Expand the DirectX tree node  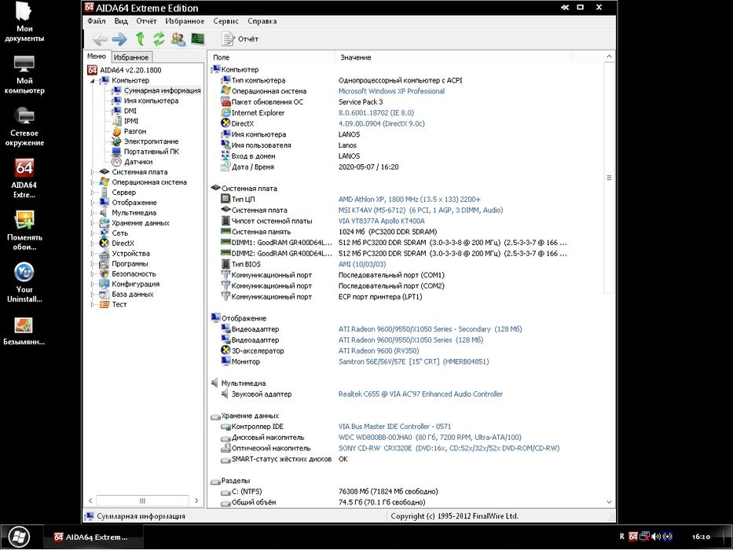92,244
